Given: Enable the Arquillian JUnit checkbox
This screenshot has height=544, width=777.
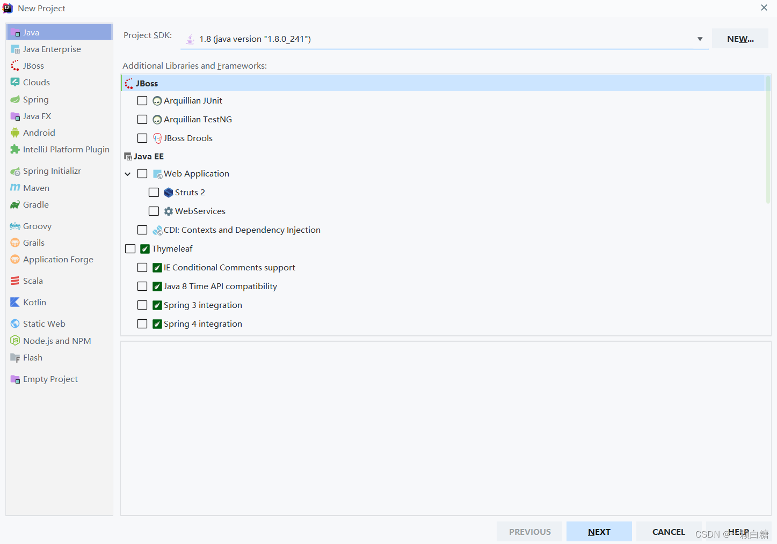Looking at the screenshot, I should click(142, 101).
